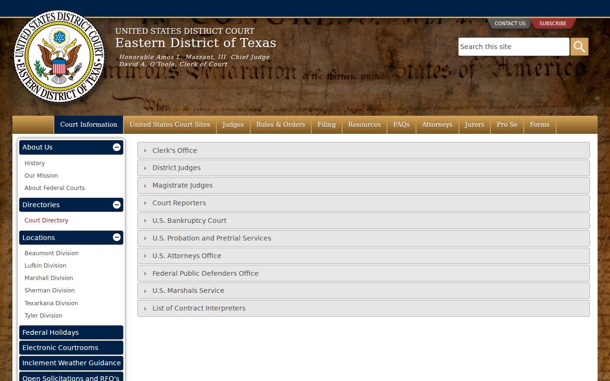Open the Court Directory link
Screen dimensions: 610x381
pos(46,220)
